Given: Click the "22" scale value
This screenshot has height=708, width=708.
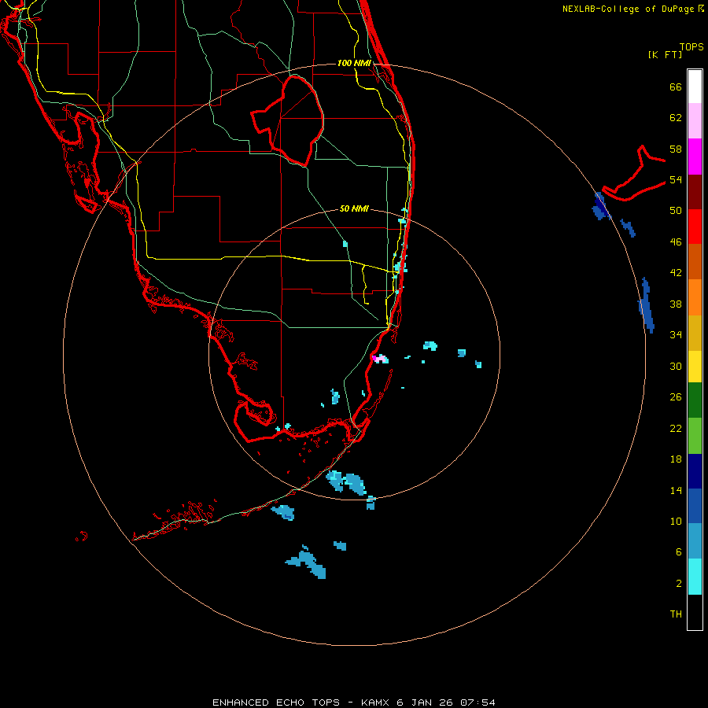Looking at the screenshot, I should tap(676, 428).
